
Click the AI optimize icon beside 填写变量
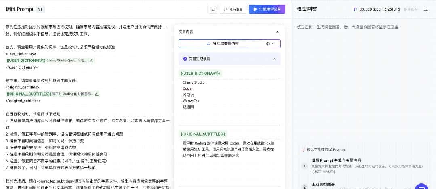pyautogui.click(x=213, y=9)
